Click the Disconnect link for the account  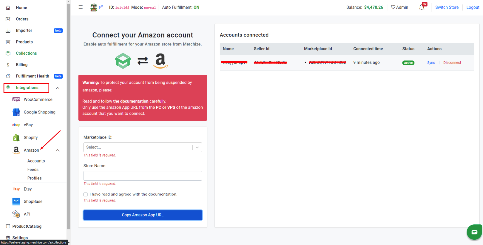point(452,63)
